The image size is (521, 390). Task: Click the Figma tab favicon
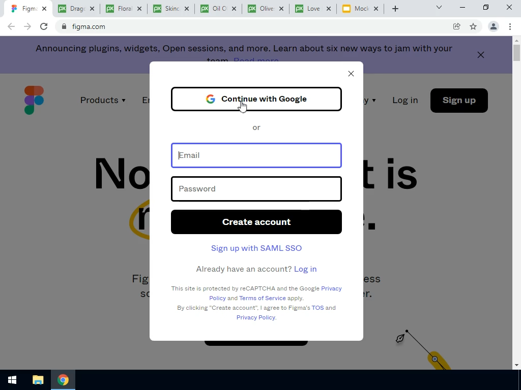coord(14,9)
